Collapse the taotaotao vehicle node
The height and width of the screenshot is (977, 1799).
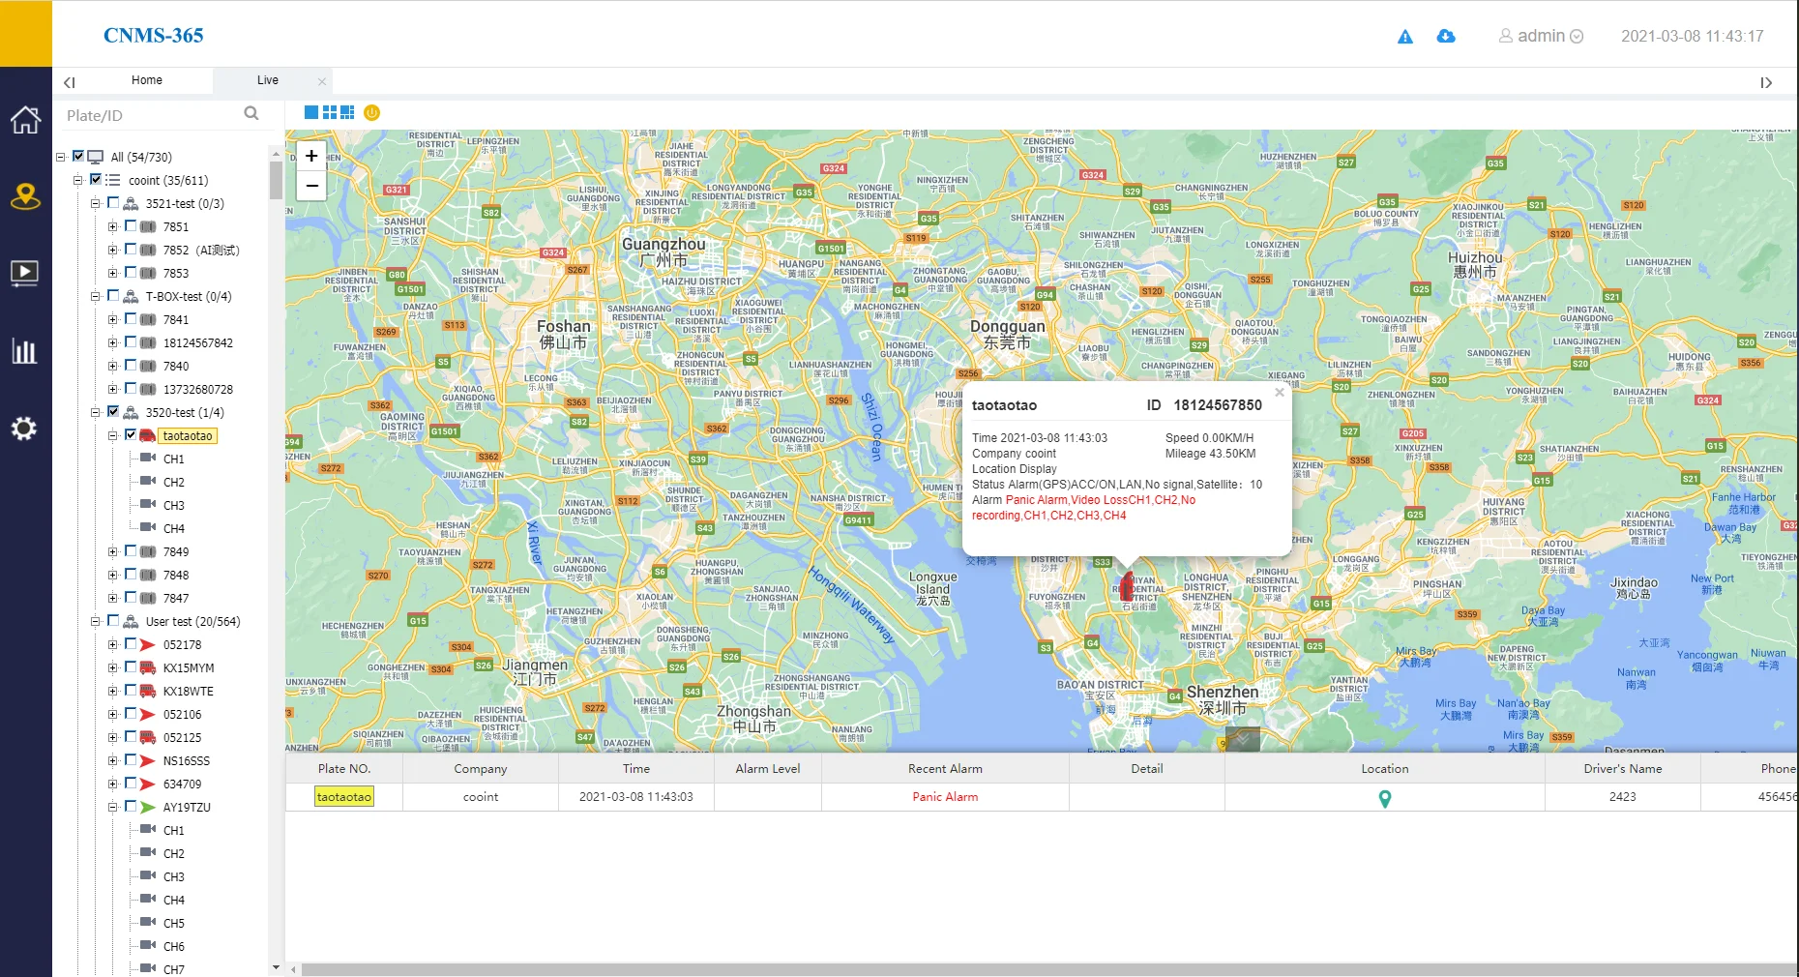pos(112,435)
